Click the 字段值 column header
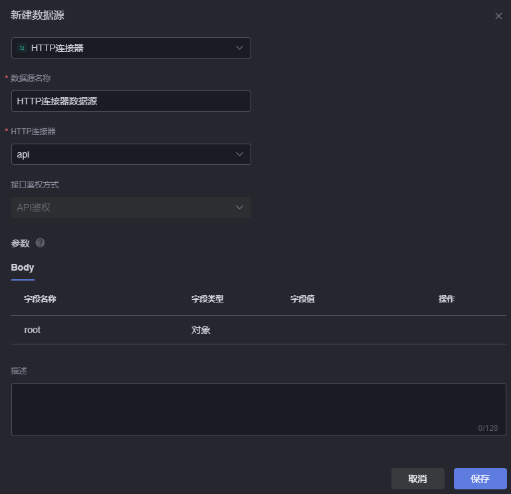This screenshot has height=494, width=511. point(302,299)
